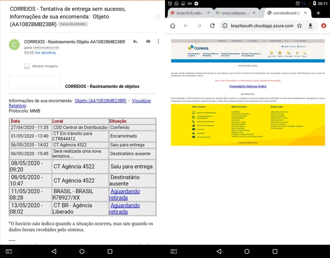The image size is (330, 258).
Task: Tap "Mostrar imagens" to load images
Action: pos(45,66)
